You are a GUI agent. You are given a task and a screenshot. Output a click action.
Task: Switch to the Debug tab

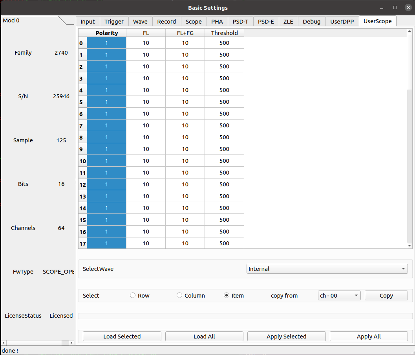(x=311, y=22)
